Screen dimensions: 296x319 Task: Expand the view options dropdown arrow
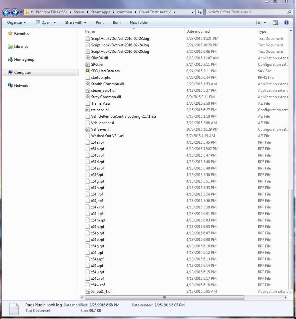265,22
